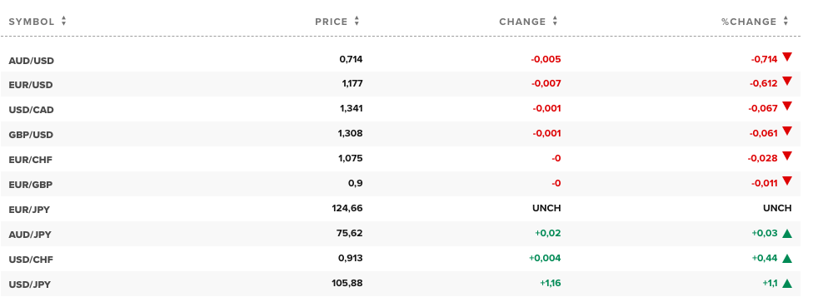Screen dimensions: 813x302
Task: Click the red down arrow for EUR/GBP
Action: [787, 181]
